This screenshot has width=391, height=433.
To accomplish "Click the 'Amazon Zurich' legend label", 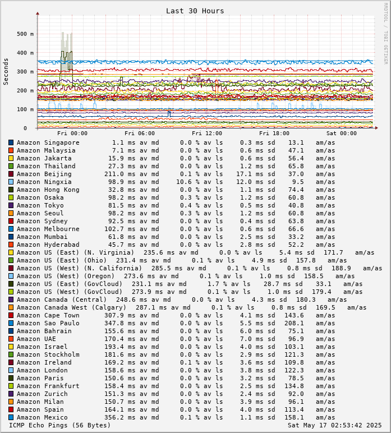I will tap(42, 394).
